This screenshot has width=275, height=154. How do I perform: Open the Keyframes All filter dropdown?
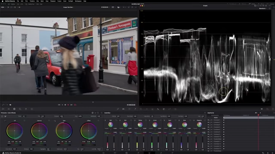coord(256,113)
